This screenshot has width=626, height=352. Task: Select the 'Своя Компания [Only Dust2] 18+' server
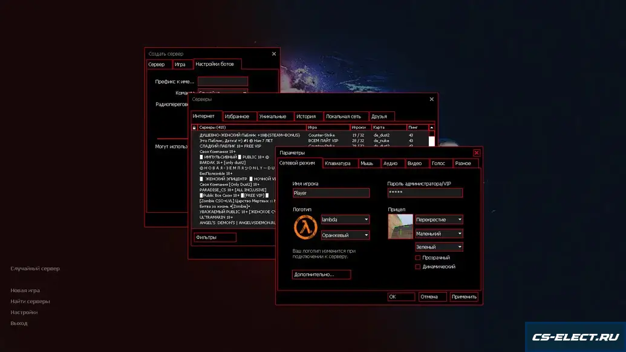click(233, 185)
